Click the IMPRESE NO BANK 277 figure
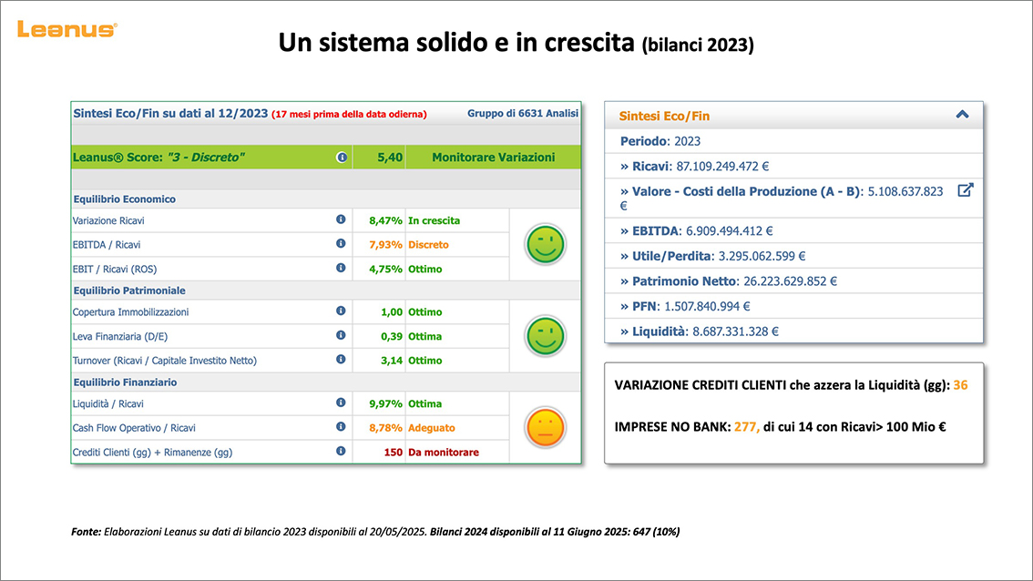The height and width of the screenshot is (581, 1033). point(747,427)
